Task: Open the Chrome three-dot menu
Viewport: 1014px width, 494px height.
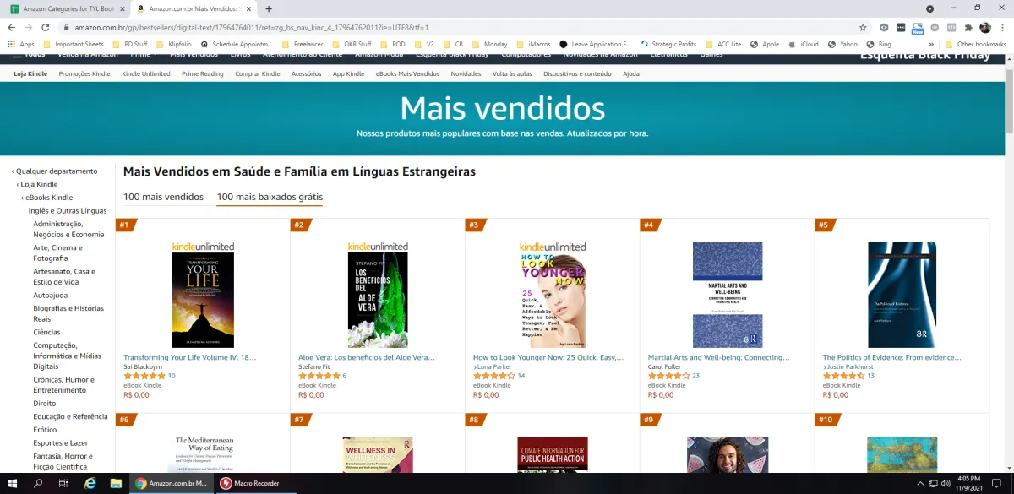Action: [x=1002, y=27]
